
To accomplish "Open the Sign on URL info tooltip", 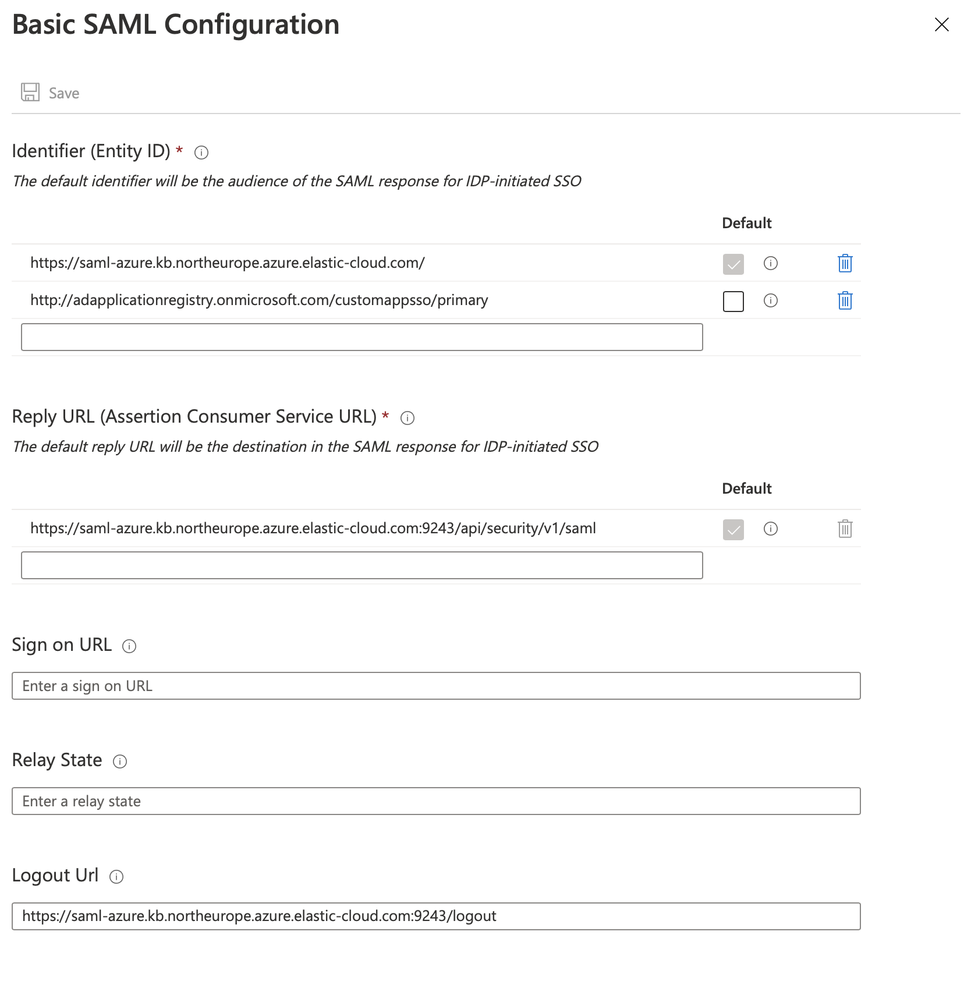I will (129, 646).
